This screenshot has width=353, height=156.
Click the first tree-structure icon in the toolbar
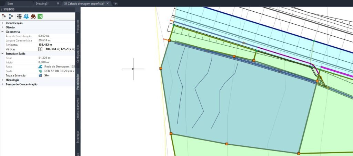click(x=4, y=16)
